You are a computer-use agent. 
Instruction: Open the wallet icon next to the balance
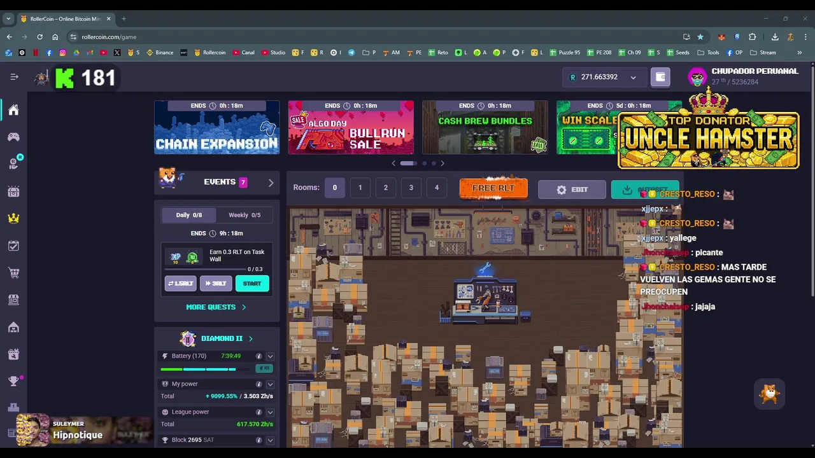[660, 77]
